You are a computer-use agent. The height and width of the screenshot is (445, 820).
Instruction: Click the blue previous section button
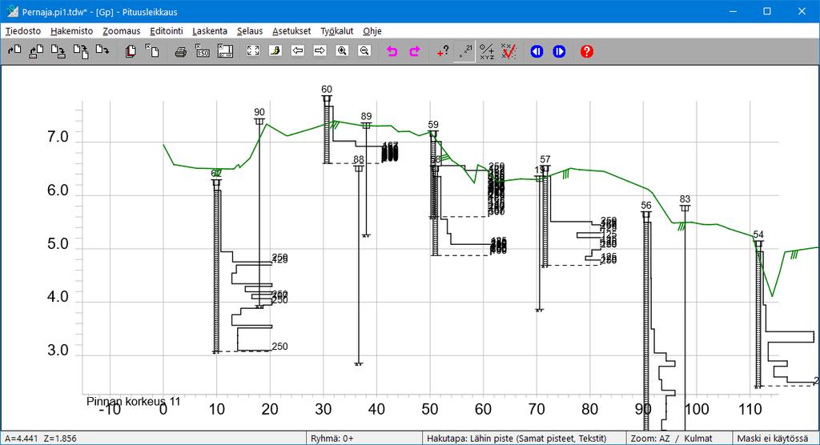click(537, 51)
